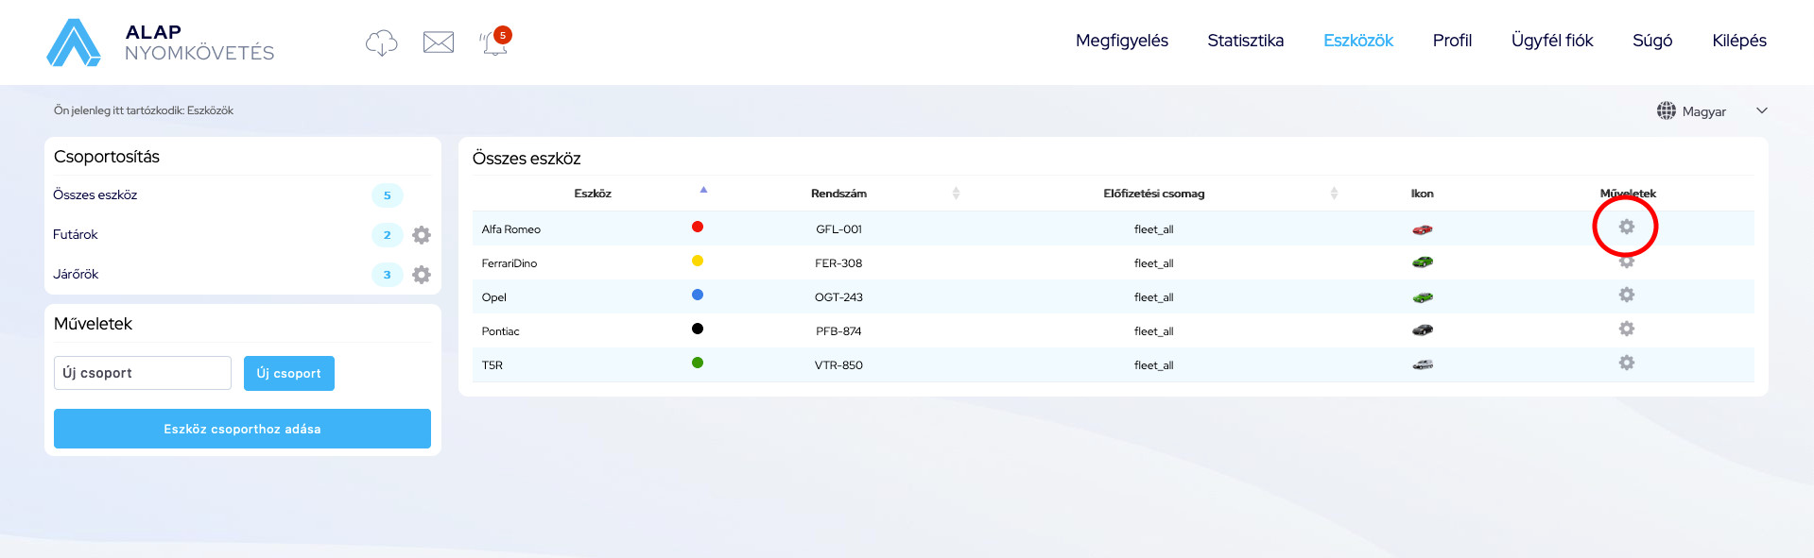Go to the Statisztika menu
This screenshot has width=1814, height=558.
click(x=1245, y=41)
